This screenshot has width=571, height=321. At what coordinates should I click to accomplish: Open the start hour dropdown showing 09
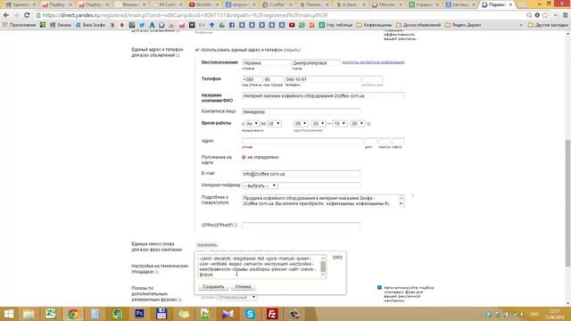point(301,124)
